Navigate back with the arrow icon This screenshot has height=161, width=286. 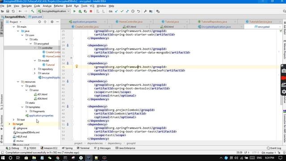[20, 11]
